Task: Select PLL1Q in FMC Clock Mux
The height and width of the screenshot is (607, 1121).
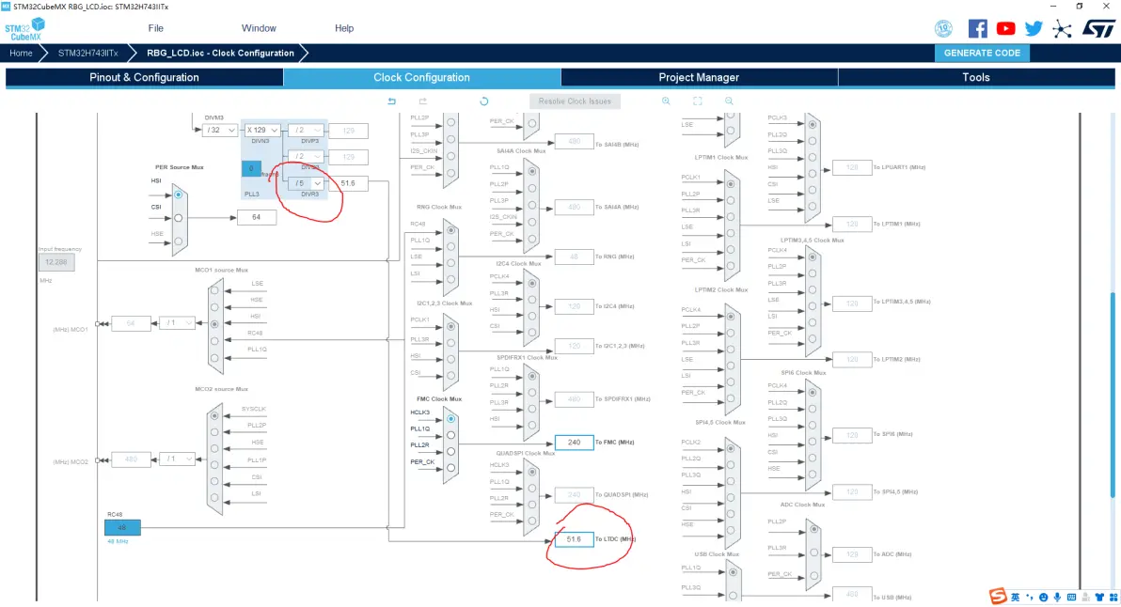Action: point(451,435)
